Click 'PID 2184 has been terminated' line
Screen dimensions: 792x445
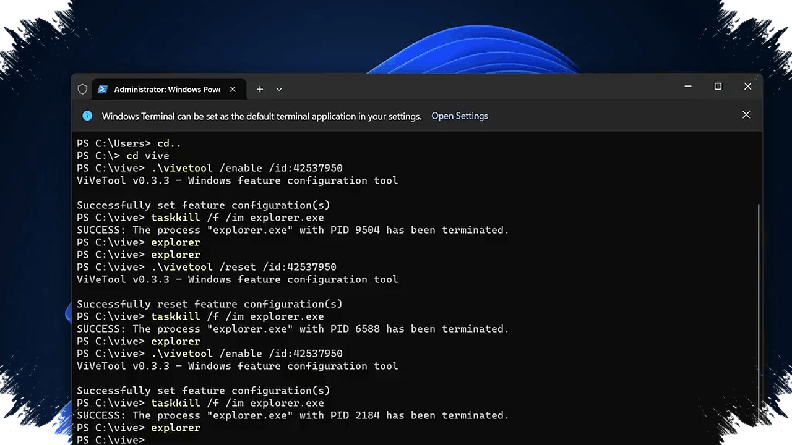click(x=293, y=415)
